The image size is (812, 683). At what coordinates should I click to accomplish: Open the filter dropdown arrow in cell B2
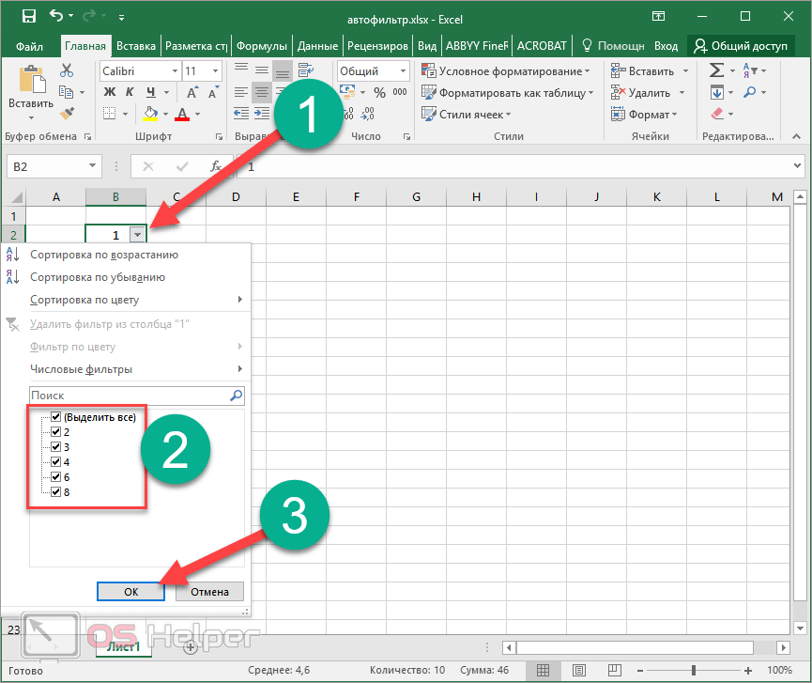pyautogui.click(x=138, y=235)
